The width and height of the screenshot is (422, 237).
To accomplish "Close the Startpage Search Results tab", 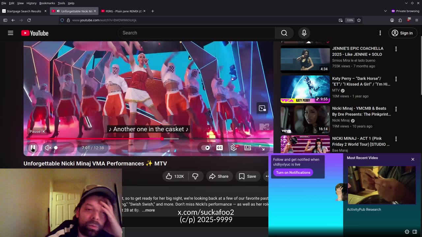I will click(45, 11).
